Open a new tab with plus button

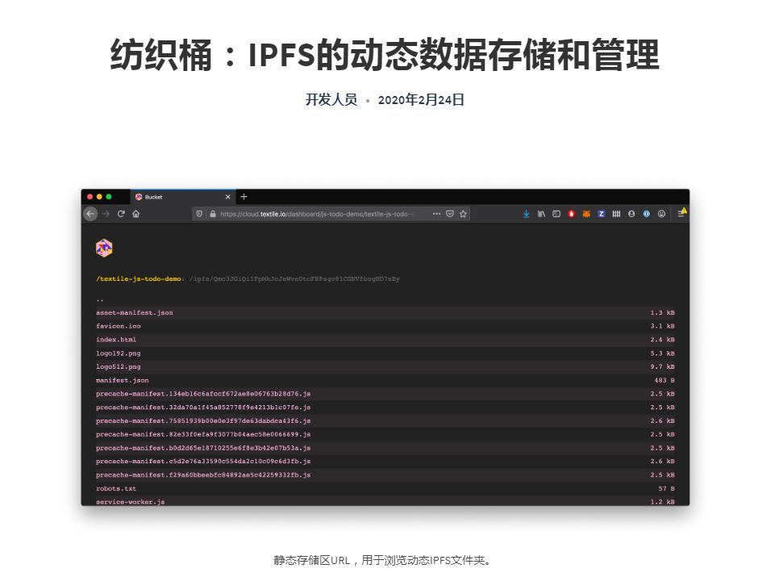click(x=244, y=197)
